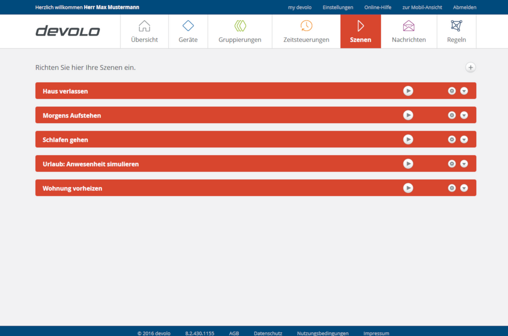
Task: Open the Regeln tab
Action: pos(456,31)
